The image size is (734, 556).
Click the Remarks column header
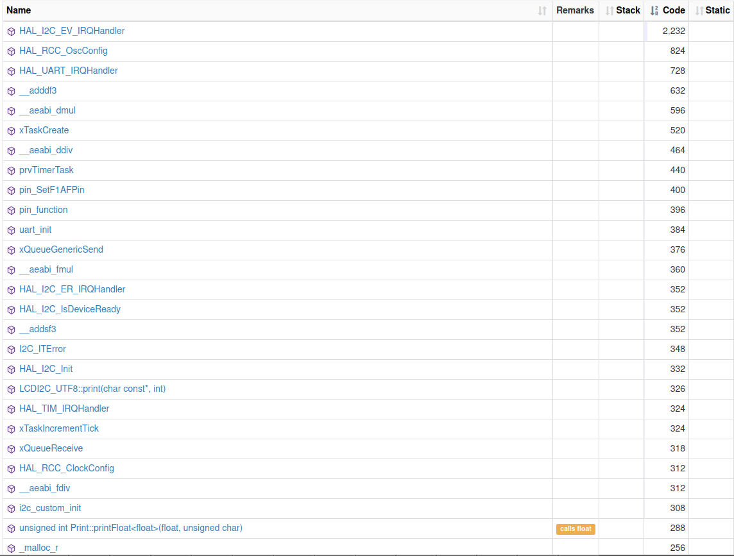click(575, 10)
